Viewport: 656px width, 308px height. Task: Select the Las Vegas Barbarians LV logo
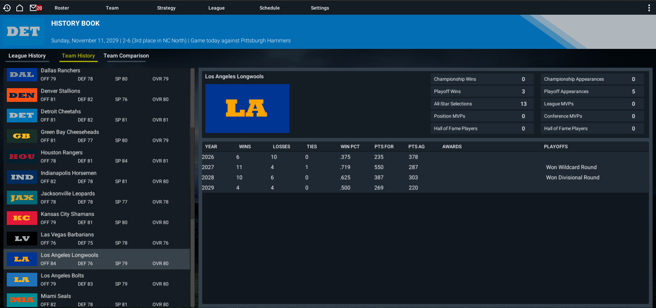tap(22, 239)
